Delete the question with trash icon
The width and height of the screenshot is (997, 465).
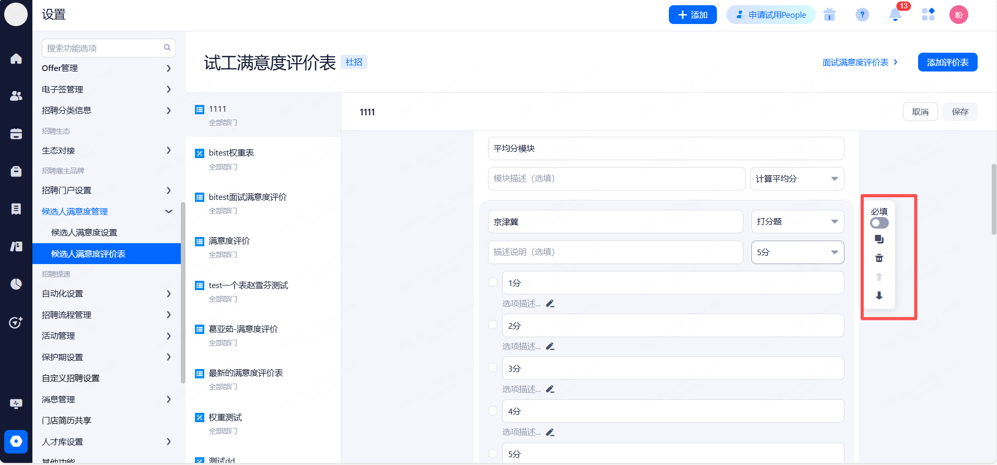[x=879, y=258]
